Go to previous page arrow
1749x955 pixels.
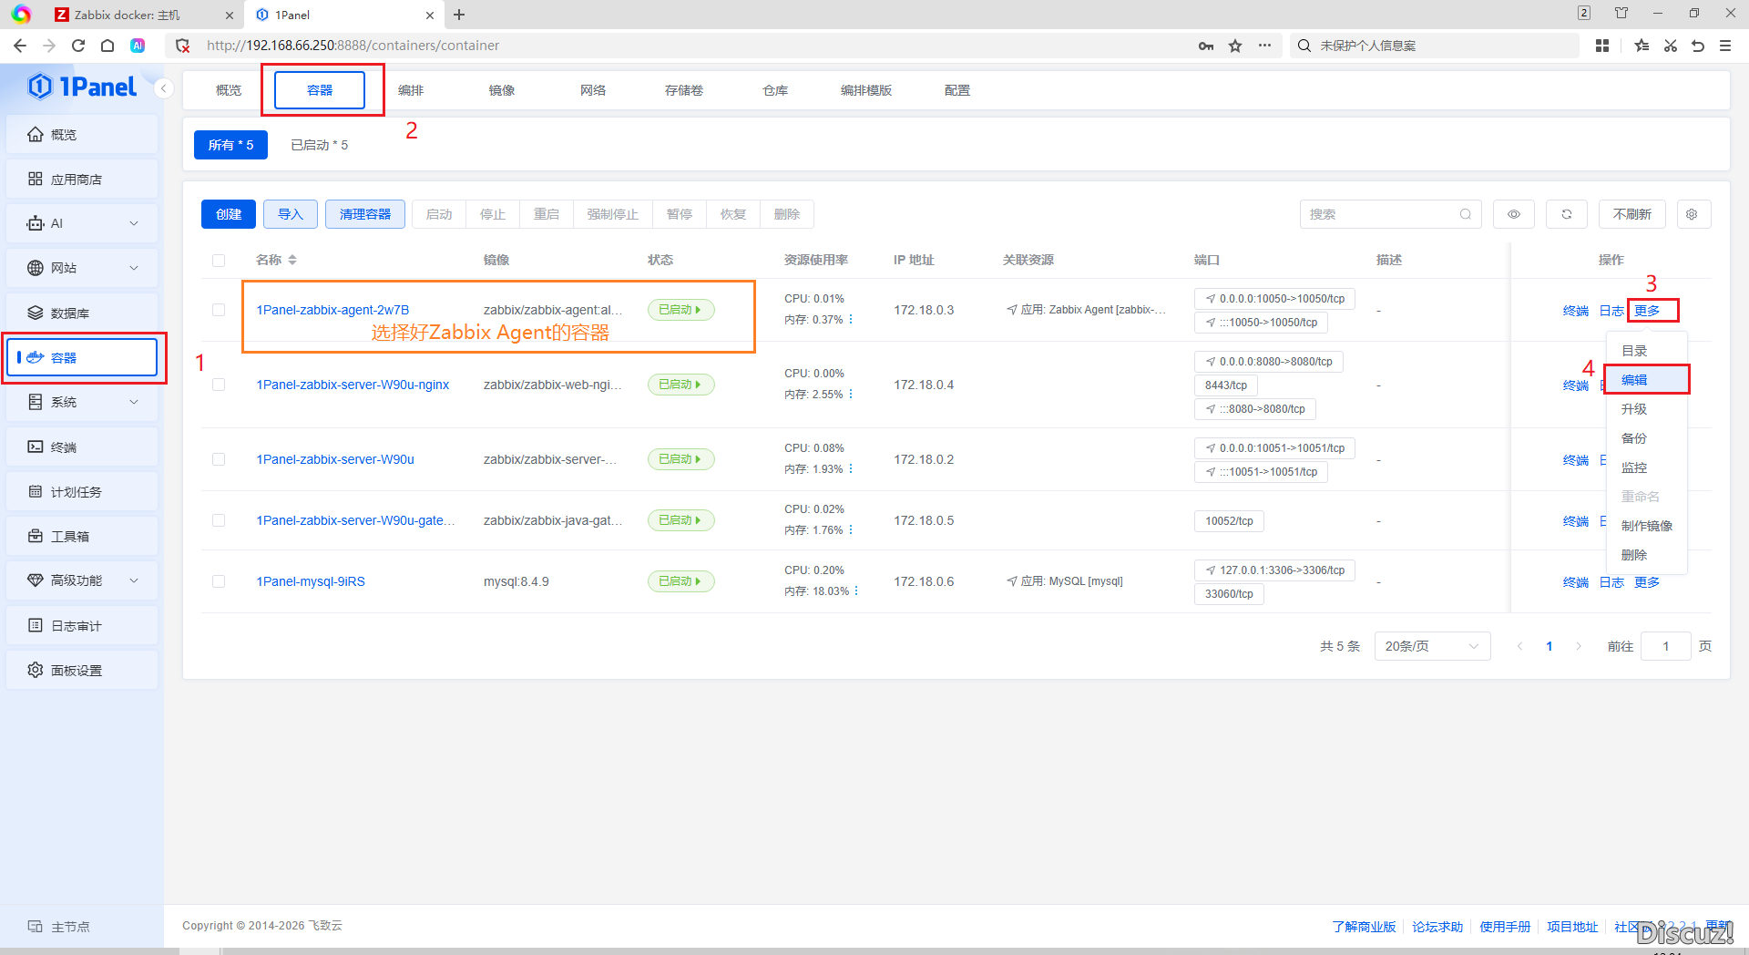(x=1519, y=646)
